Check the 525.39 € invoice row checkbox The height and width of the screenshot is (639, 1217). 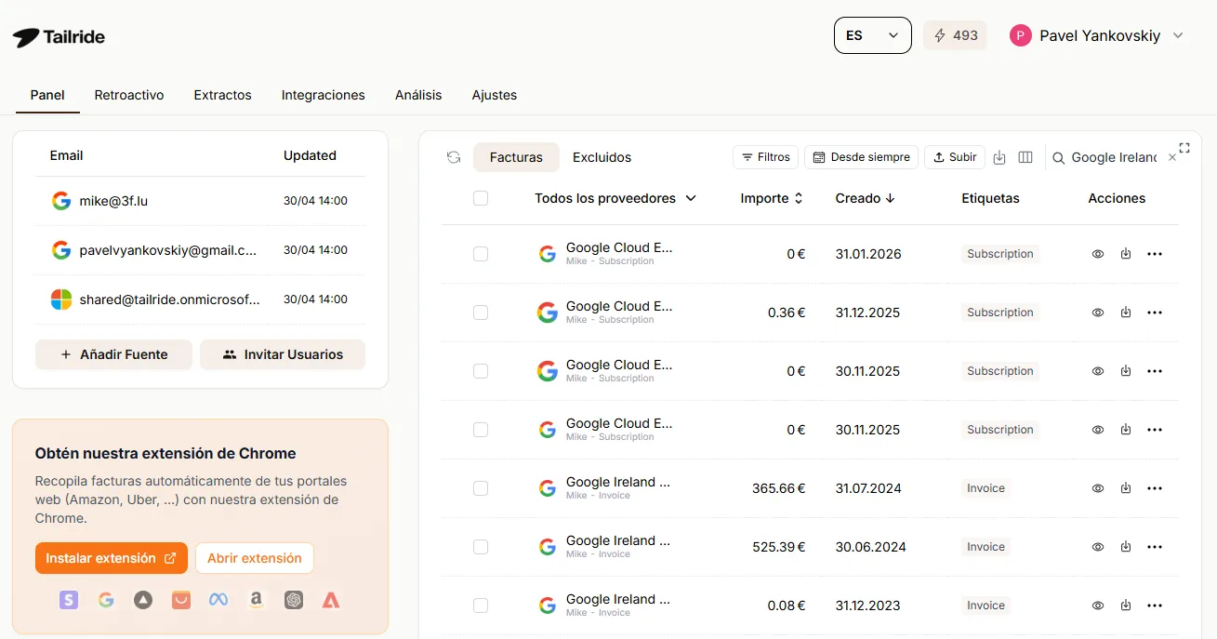click(x=481, y=547)
